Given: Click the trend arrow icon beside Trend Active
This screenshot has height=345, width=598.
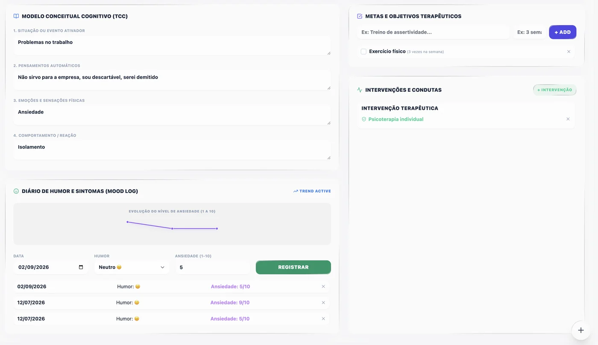Looking at the screenshot, I should (x=296, y=191).
